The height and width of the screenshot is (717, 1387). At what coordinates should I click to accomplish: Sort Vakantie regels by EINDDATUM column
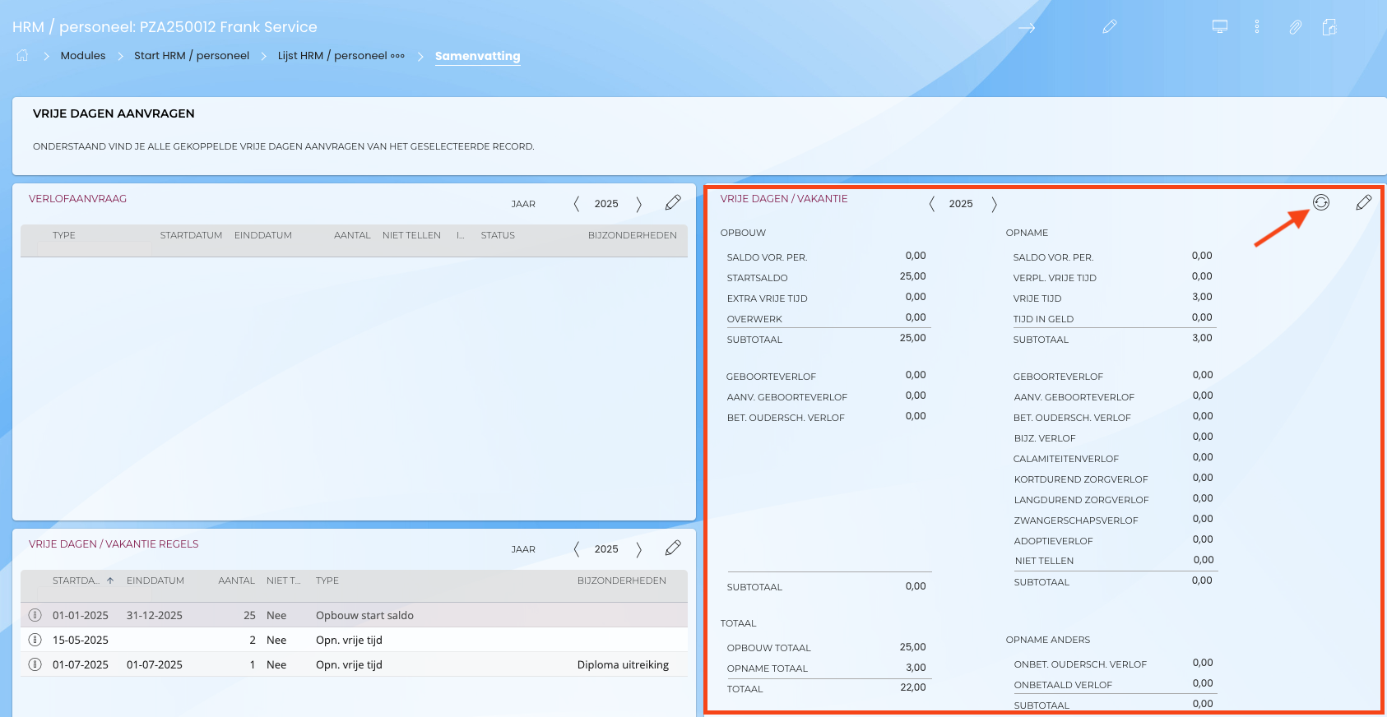click(x=155, y=581)
